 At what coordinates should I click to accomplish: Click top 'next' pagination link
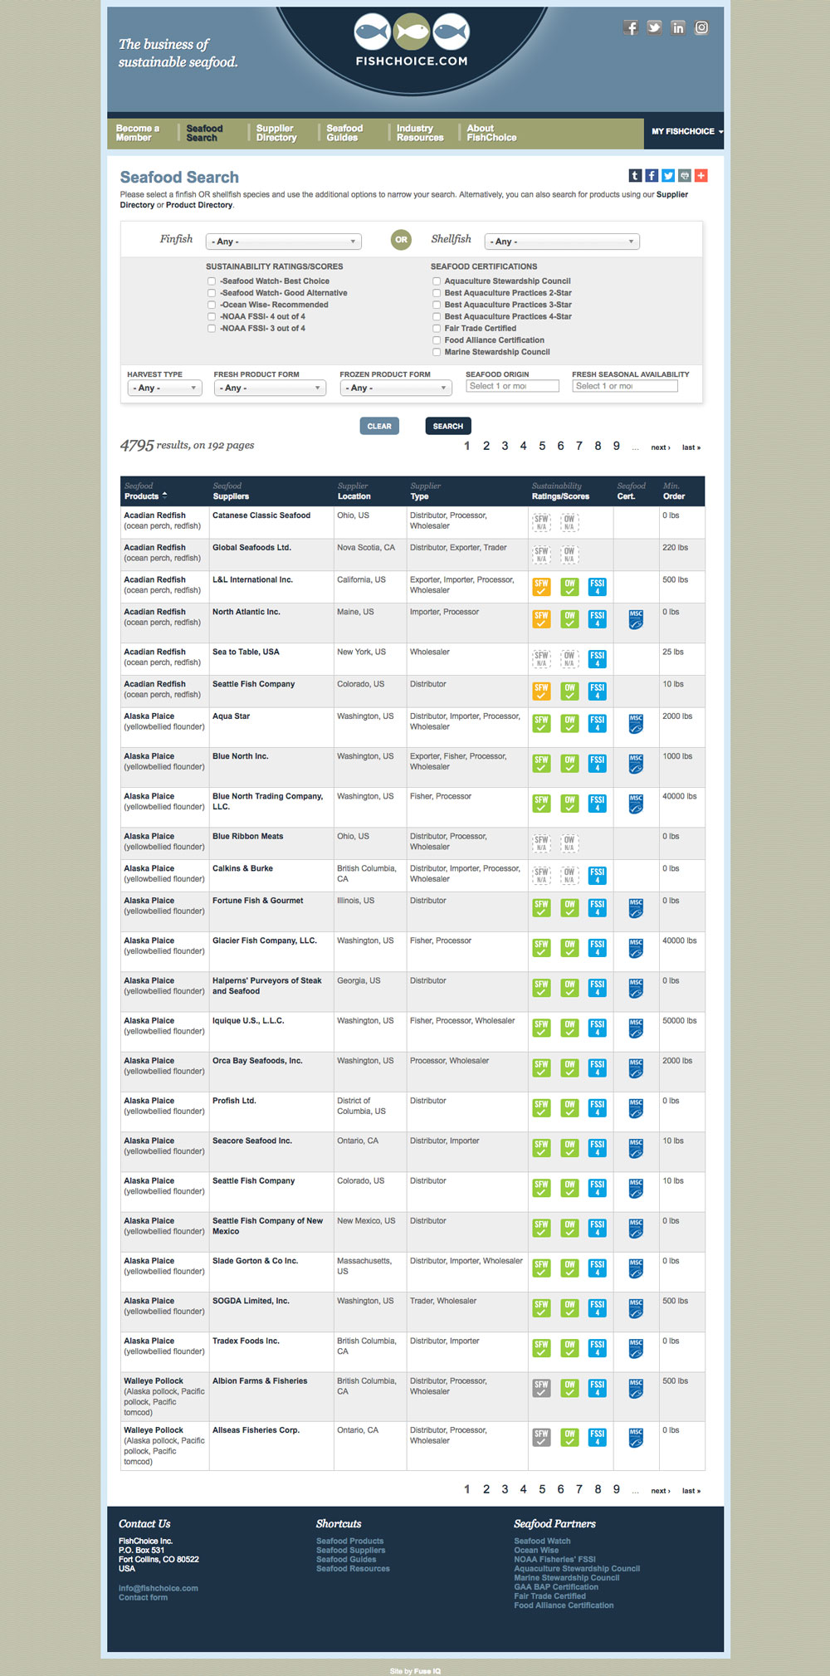(x=660, y=447)
